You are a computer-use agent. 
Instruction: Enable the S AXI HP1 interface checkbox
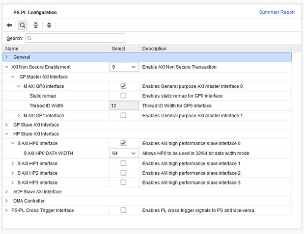pos(123,163)
